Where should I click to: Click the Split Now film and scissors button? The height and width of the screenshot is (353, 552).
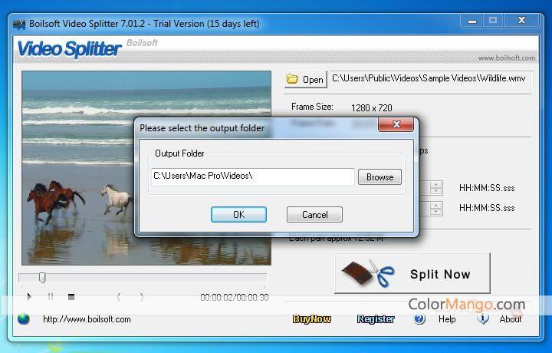412,274
